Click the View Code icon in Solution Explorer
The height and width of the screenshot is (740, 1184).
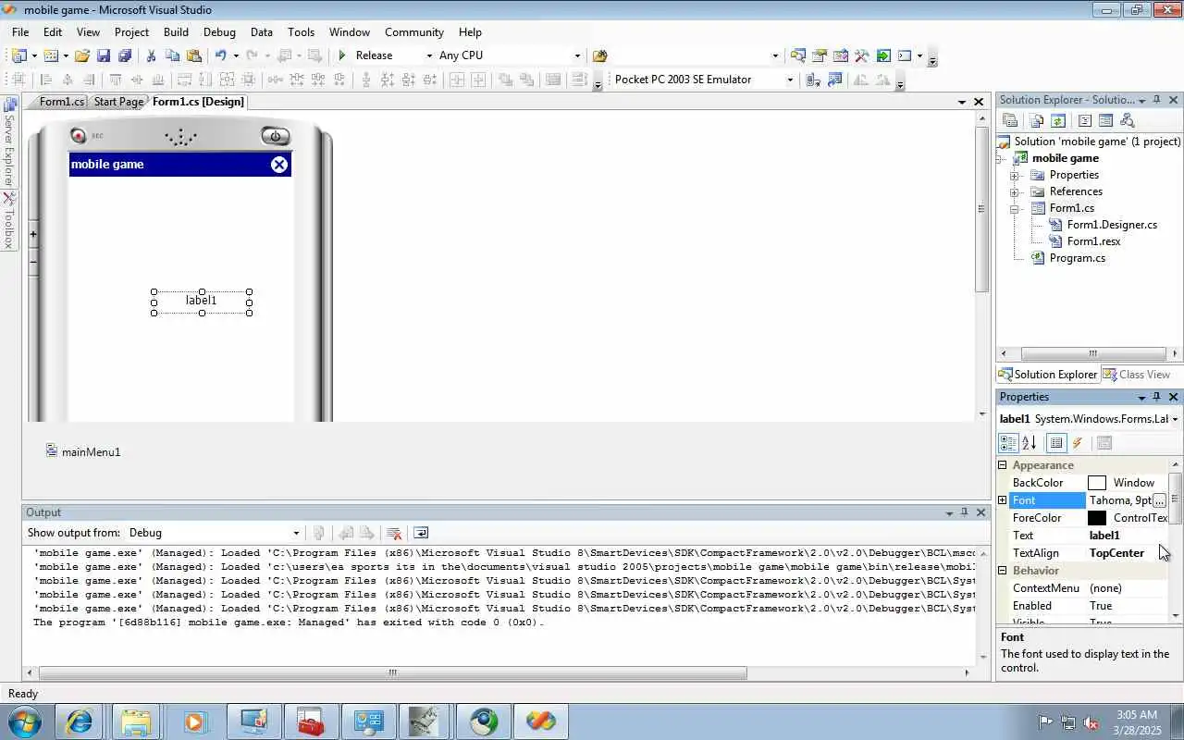point(1085,120)
